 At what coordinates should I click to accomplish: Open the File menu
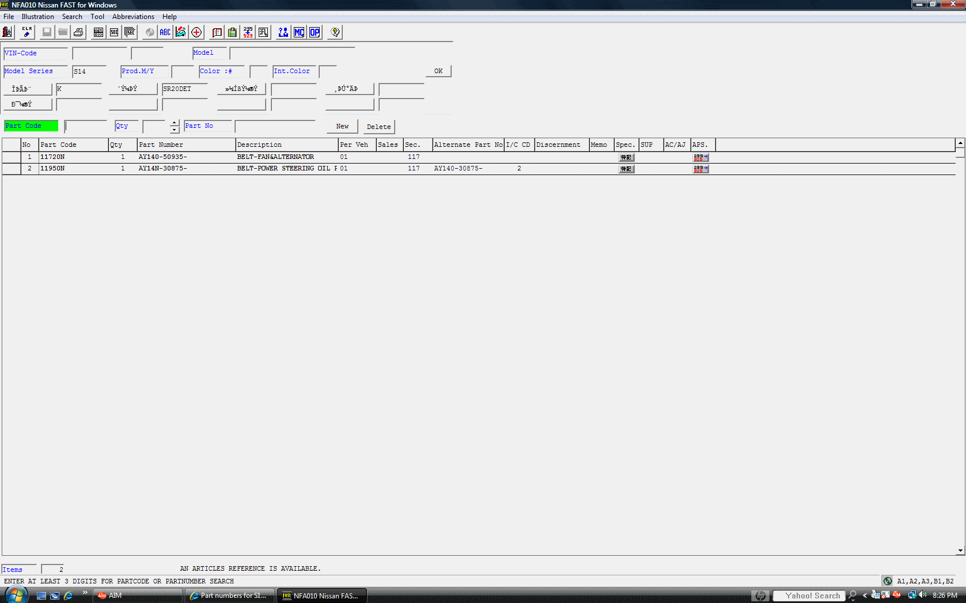[x=9, y=17]
